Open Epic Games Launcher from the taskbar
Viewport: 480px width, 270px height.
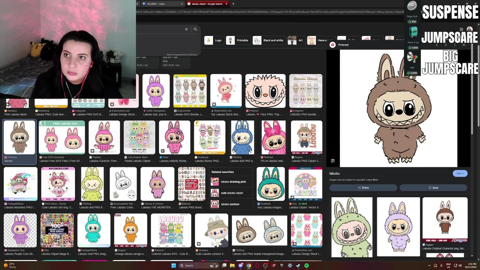click(x=282, y=265)
